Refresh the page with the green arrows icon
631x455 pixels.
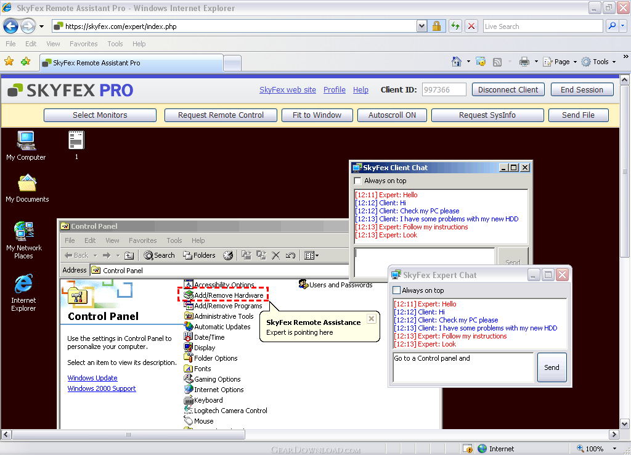click(455, 27)
